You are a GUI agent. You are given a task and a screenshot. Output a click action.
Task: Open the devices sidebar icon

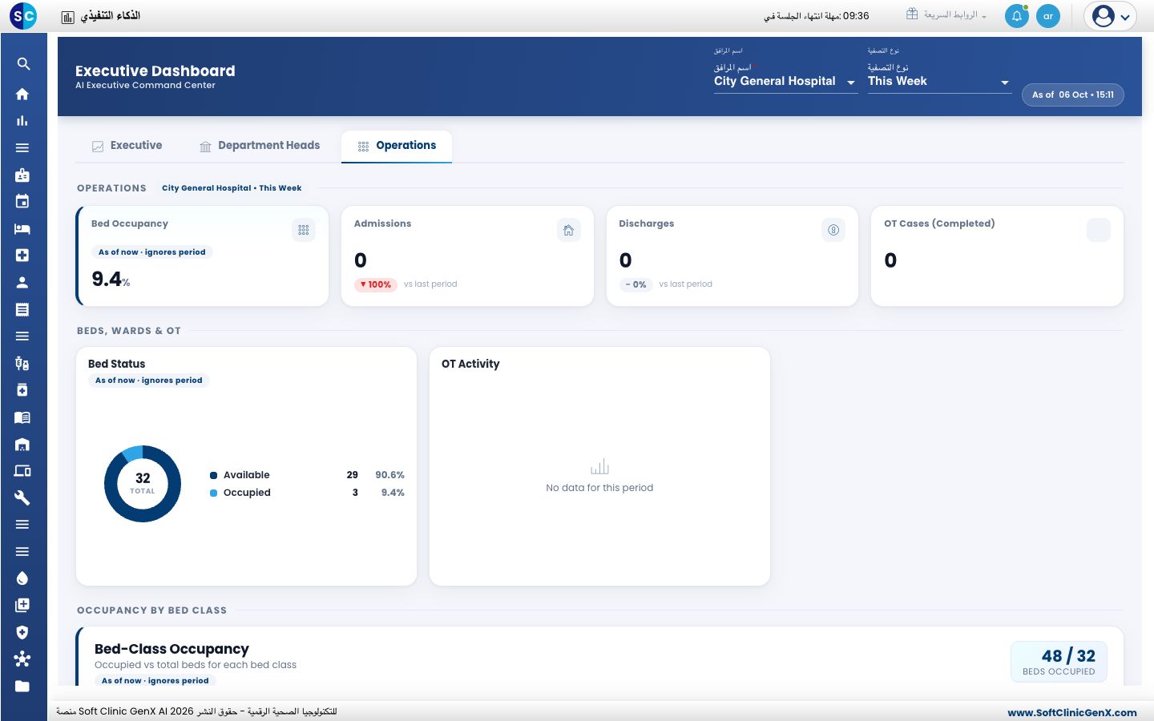[22, 471]
